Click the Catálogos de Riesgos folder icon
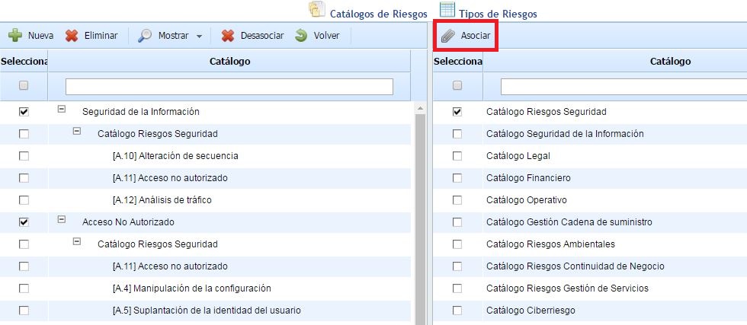This screenshot has height=325, width=747. pyautogui.click(x=316, y=10)
